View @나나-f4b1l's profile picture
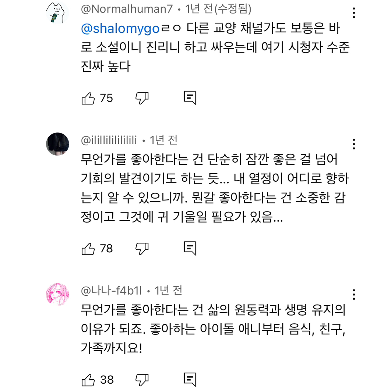This screenshot has width=377, height=391. tap(57, 293)
